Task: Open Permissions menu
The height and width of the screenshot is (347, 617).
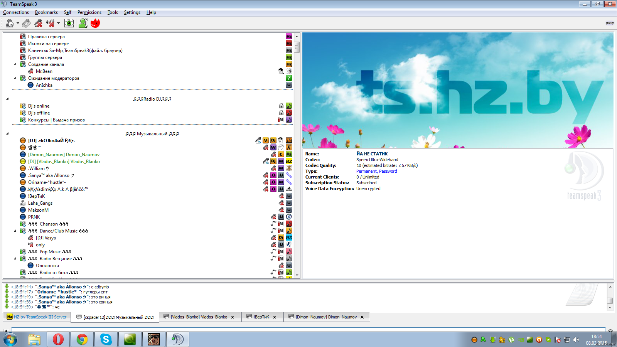Action: pos(89,12)
